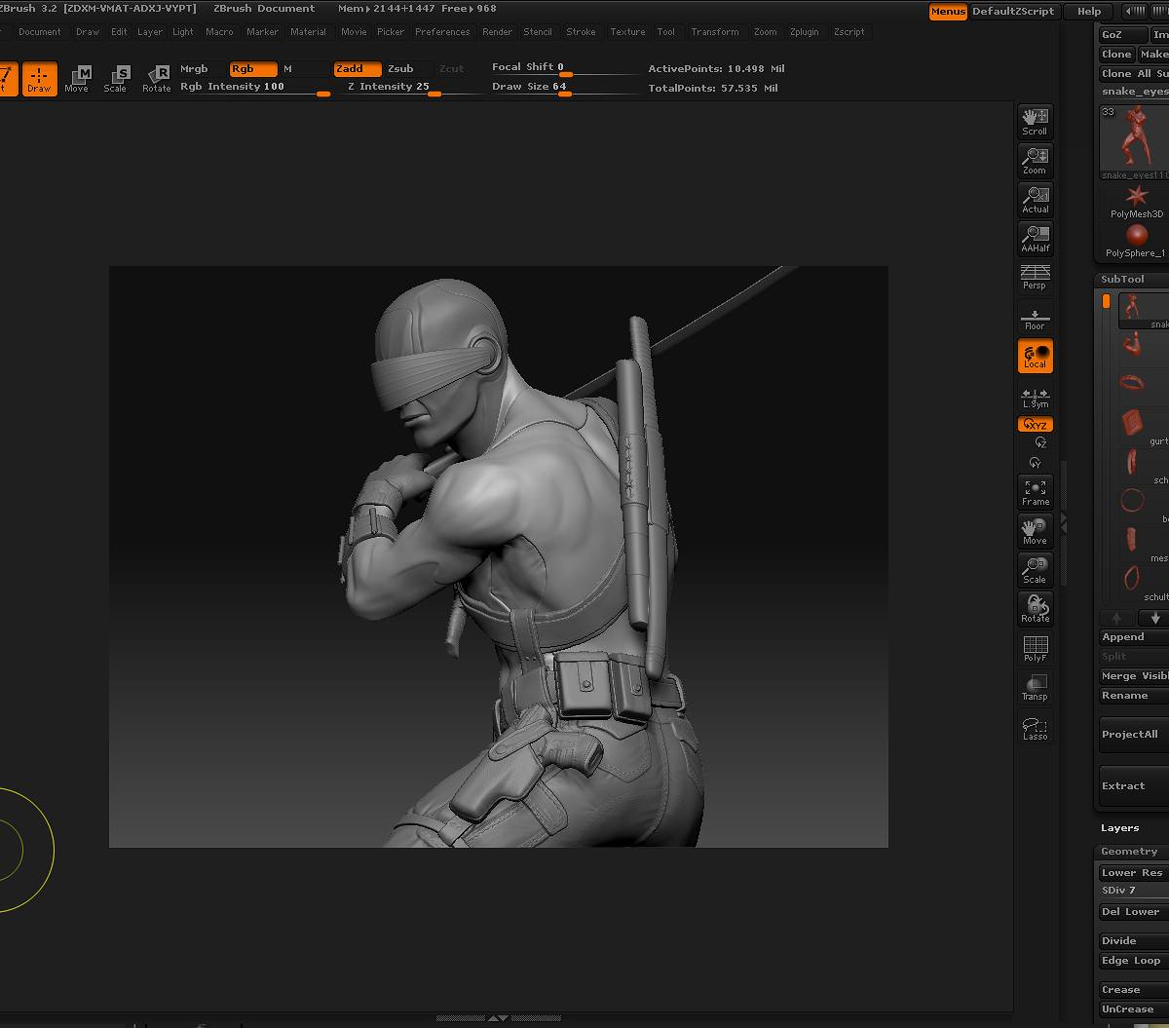Toggle Persp perspective view

(1035, 277)
